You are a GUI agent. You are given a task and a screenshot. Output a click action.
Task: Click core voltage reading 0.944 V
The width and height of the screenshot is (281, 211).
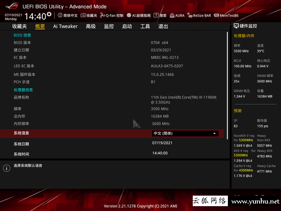(x=263, y=66)
